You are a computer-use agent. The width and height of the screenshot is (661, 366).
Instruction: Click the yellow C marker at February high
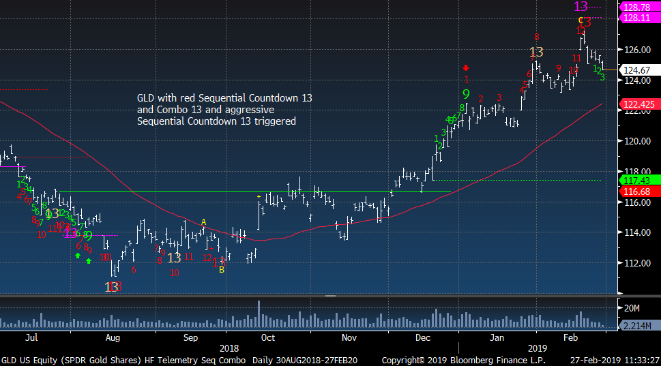[581, 20]
